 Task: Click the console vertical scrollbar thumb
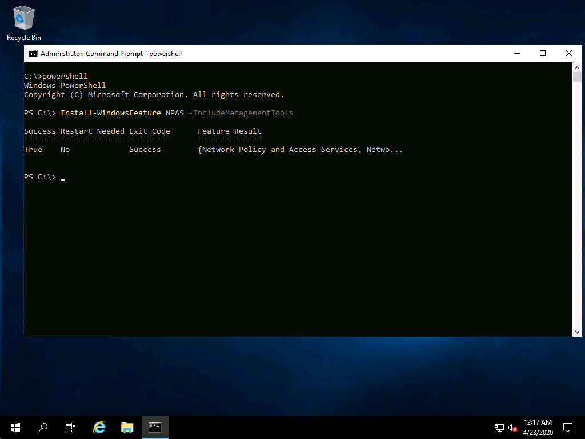(577, 78)
